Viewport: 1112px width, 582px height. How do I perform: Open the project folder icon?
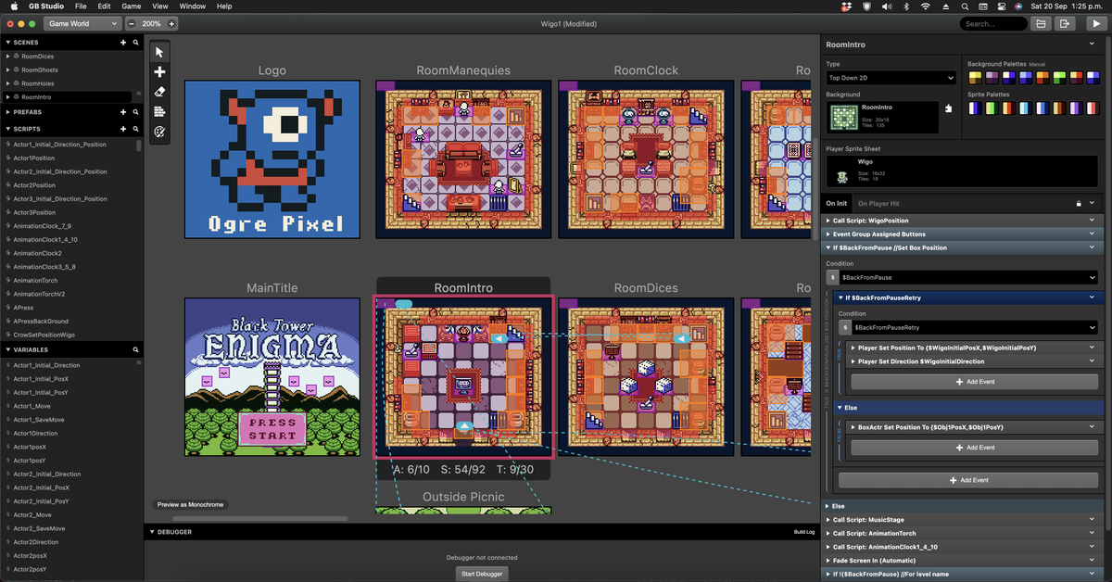[1041, 23]
